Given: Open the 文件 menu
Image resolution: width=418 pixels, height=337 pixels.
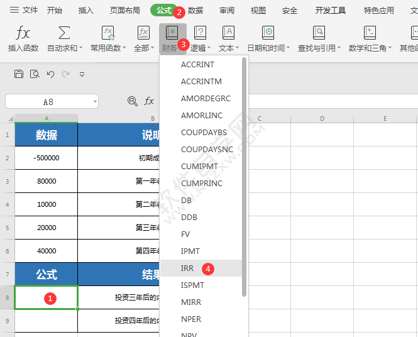Looking at the screenshot, I should pyautogui.click(x=30, y=10).
